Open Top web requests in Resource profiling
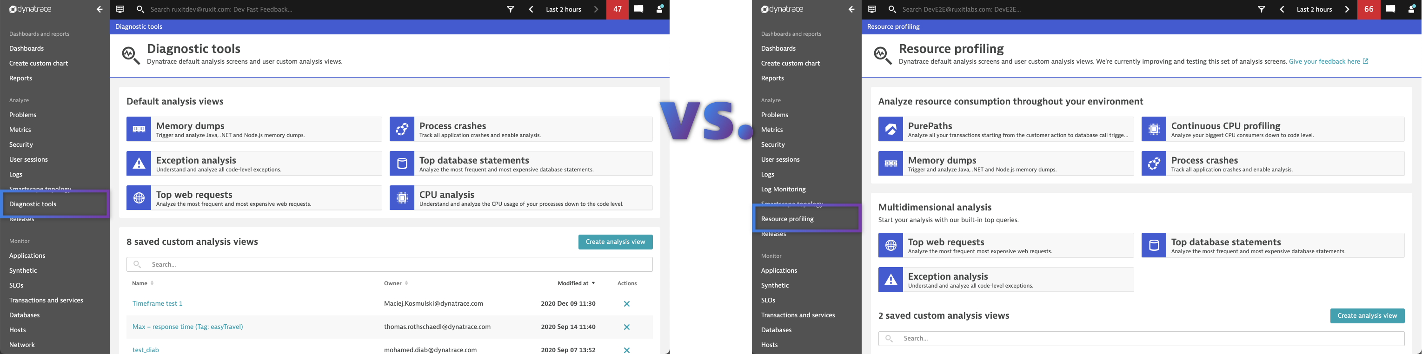Image resolution: width=1422 pixels, height=354 pixels. pos(1006,245)
